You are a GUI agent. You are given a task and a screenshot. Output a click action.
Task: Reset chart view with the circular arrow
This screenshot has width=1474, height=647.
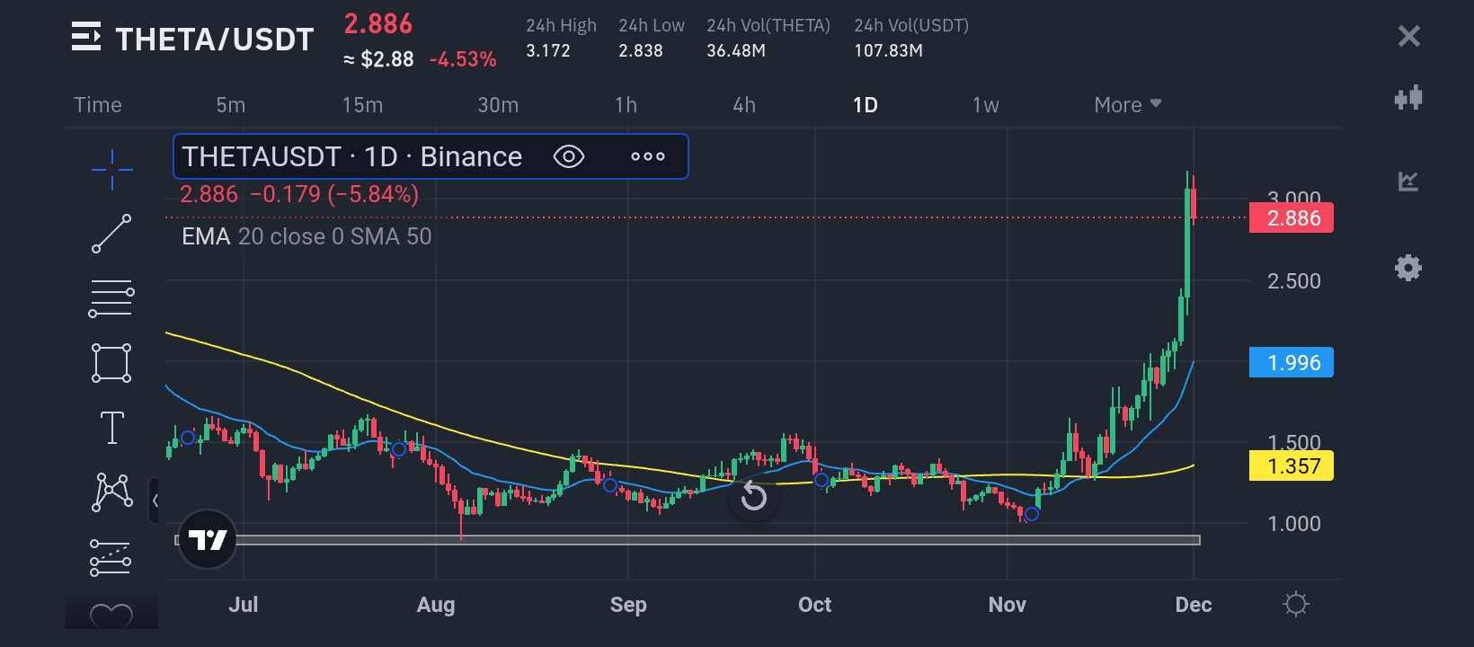click(753, 496)
